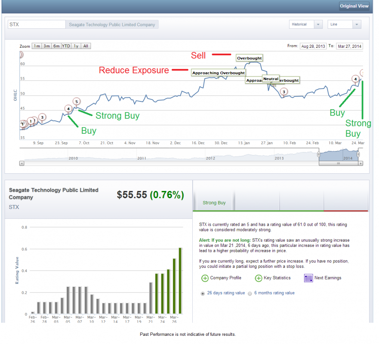Open the Next Earnings calendar icon

(308, 278)
